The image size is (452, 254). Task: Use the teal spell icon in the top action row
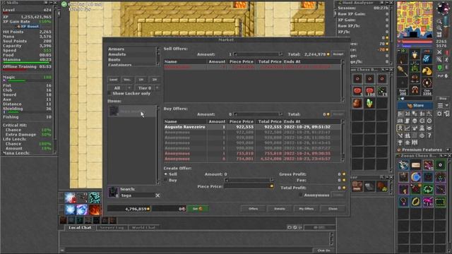click(95, 198)
